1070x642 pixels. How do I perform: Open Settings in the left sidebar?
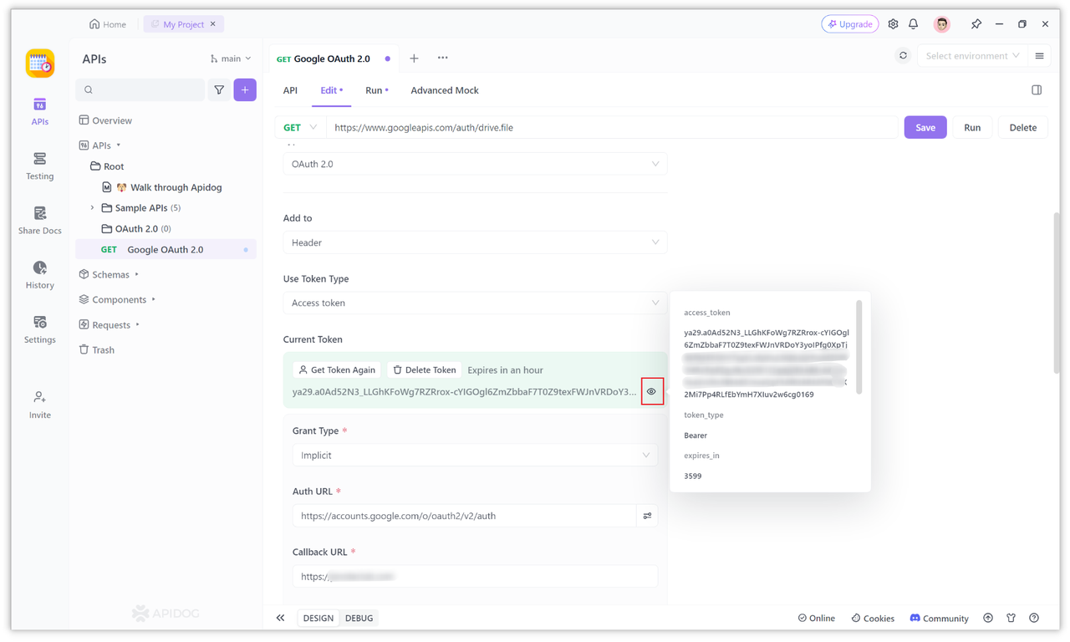pyautogui.click(x=39, y=329)
